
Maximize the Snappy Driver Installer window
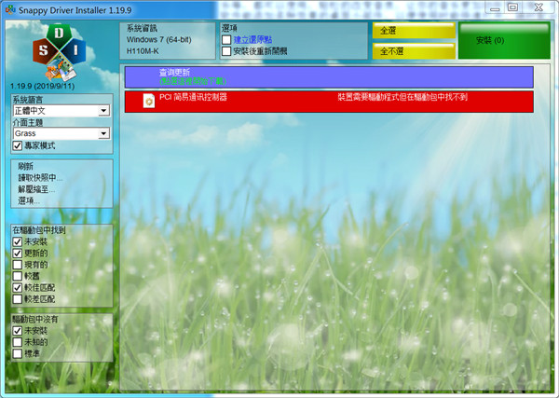[513, 7]
